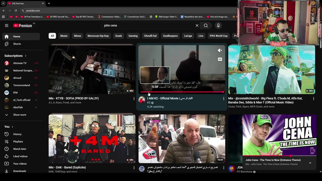Open the YouTube hamburger guide menu
Screen dimensions: 322x181
tap(7, 25)
